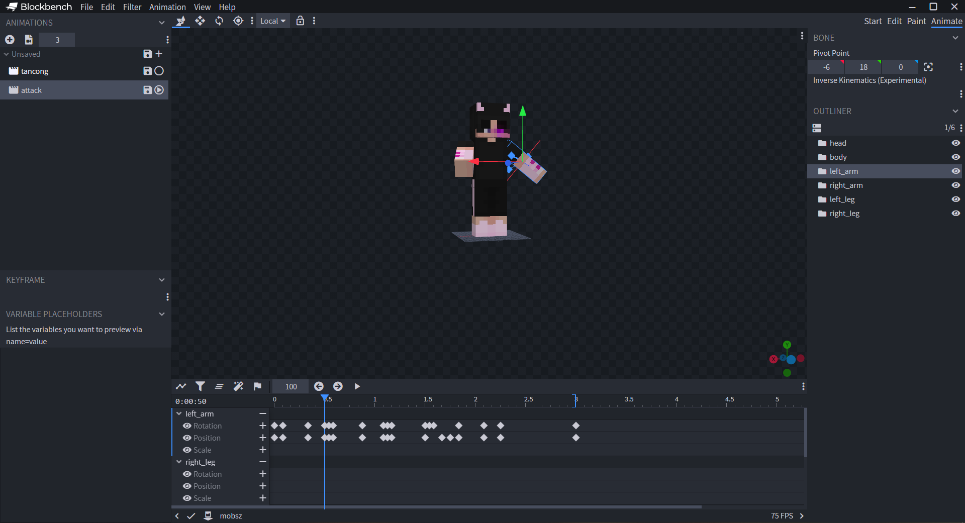Select the Rotate tool in toolbar
The image size is (965, 523).
219,21
